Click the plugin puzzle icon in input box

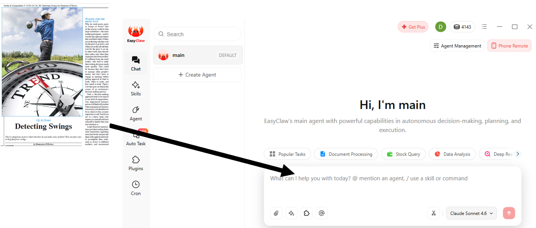306,213
